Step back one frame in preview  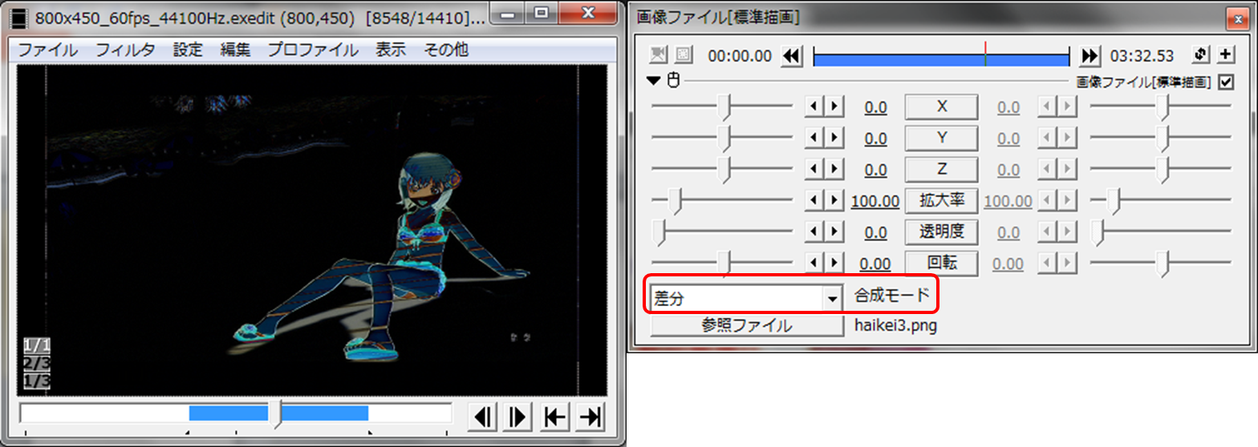pos(483,417)
